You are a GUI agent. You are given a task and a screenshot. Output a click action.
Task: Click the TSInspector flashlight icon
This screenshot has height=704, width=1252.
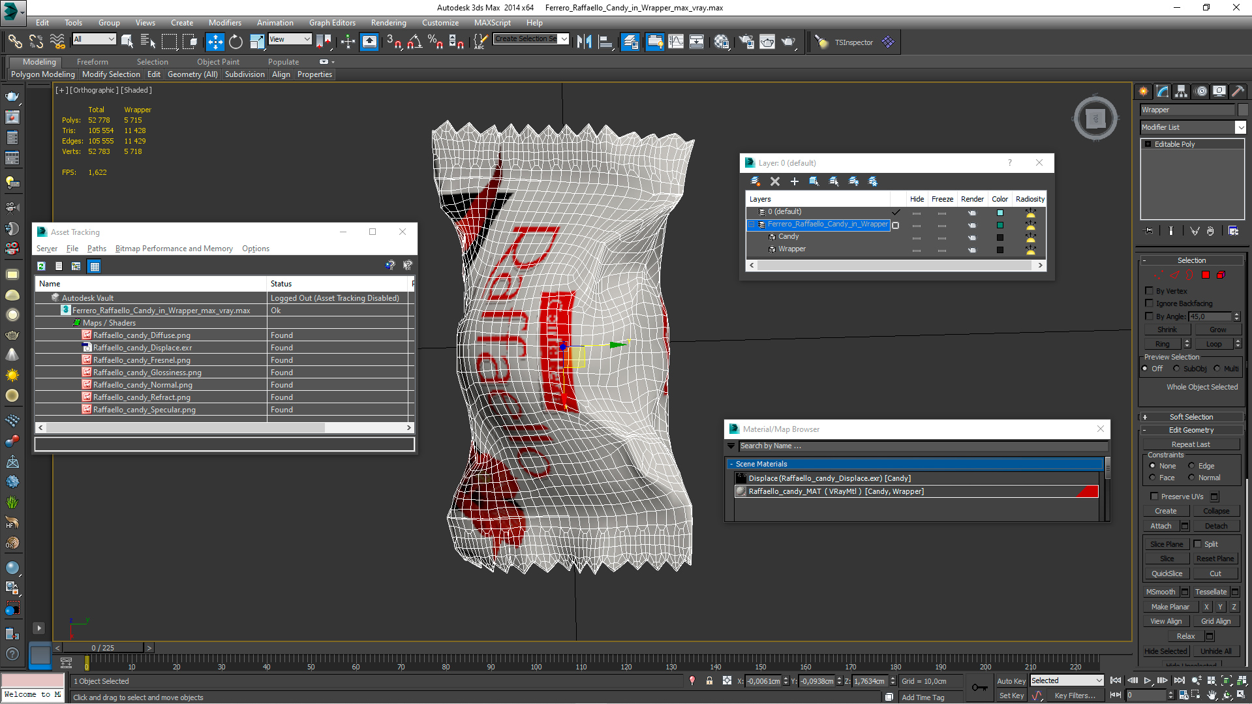point(821,42)
